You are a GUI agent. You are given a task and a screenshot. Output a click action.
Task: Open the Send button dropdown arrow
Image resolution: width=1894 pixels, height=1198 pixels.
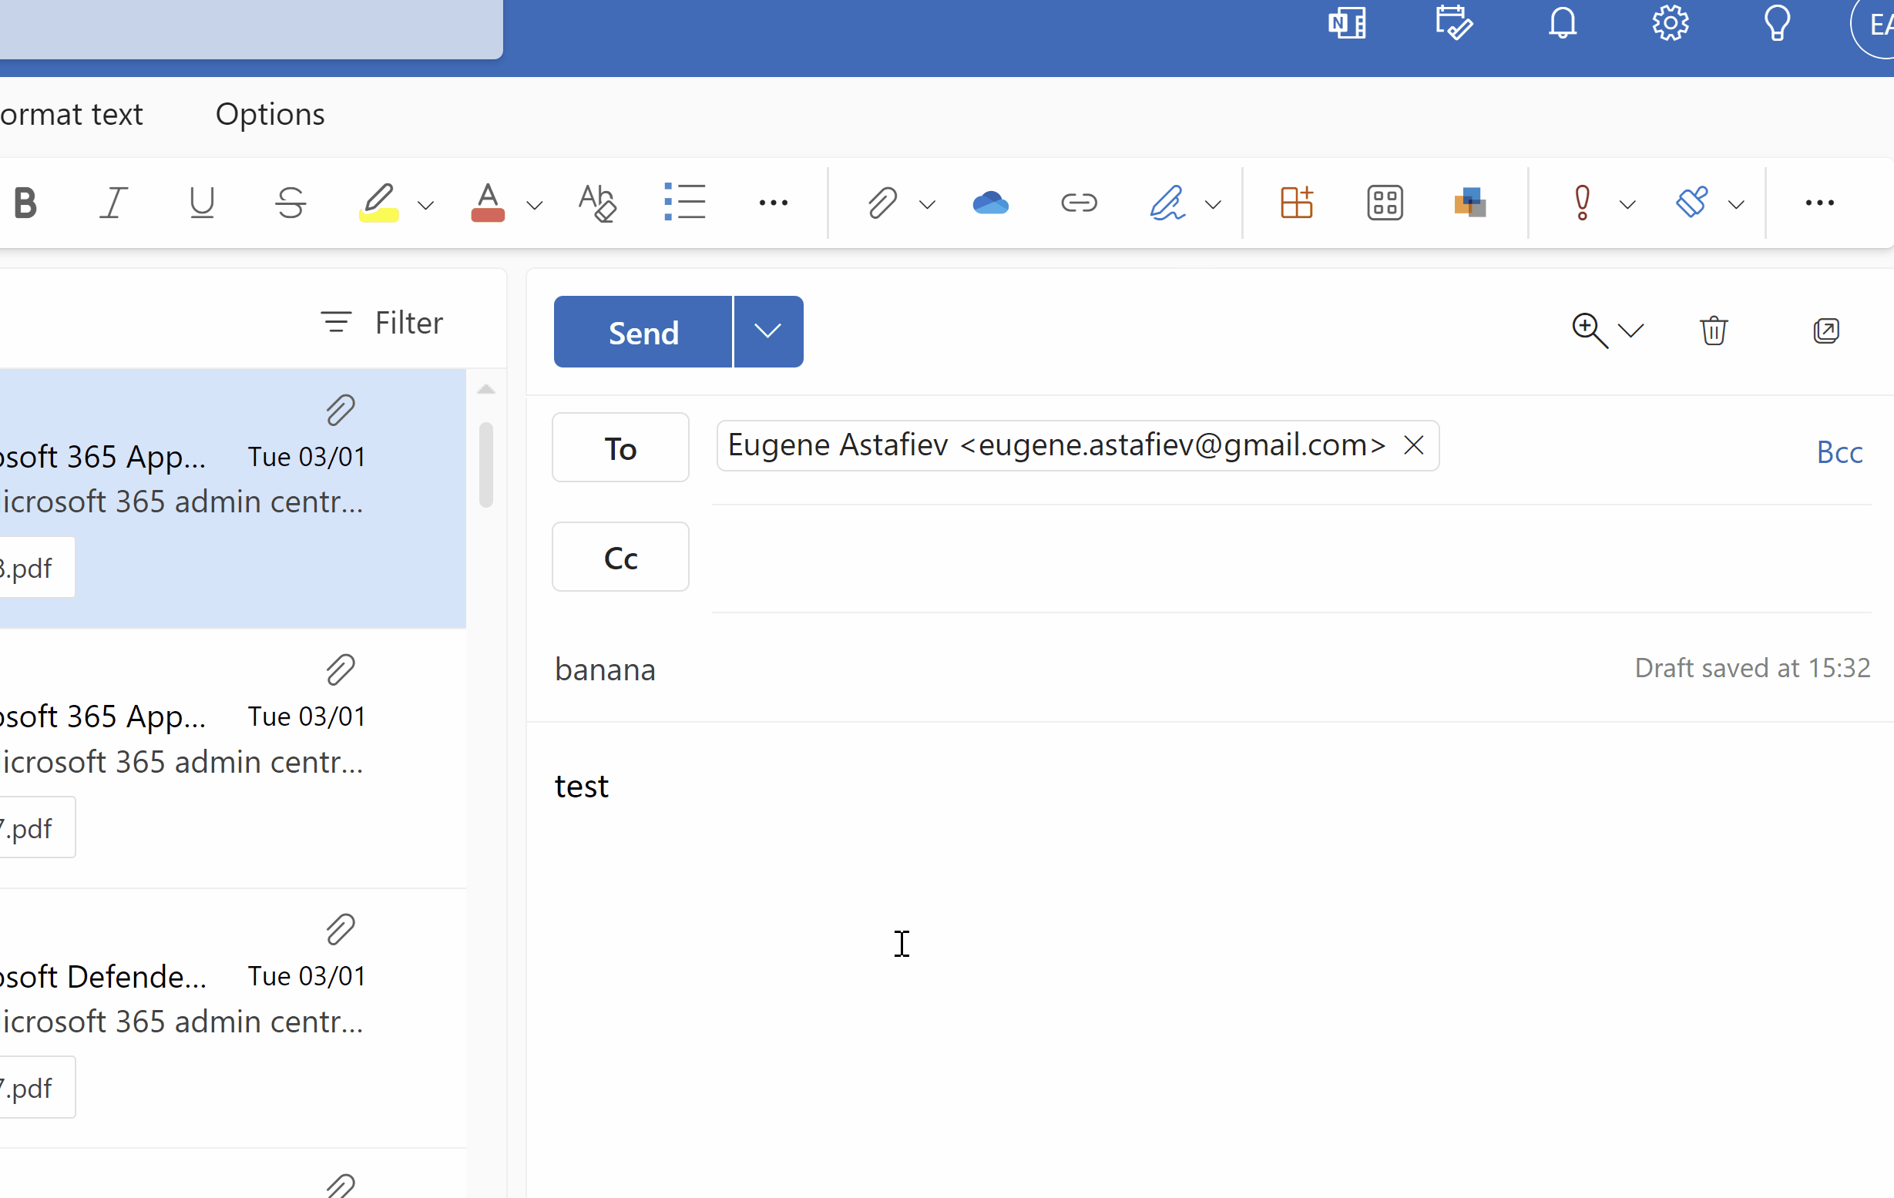click(x=767, y=331)
